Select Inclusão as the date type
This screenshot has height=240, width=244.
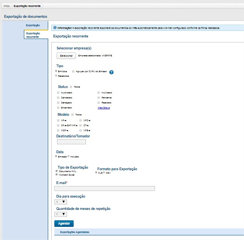tap(69, 156)
